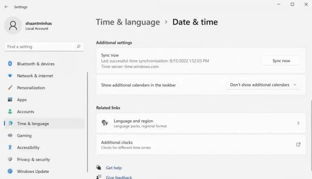This screenshot has width=312, height=179.
Task: Click the Accounts person icon
Action: tap(10, 112)
